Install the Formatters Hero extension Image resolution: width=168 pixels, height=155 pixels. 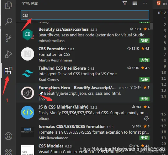(x=144, y=99)
